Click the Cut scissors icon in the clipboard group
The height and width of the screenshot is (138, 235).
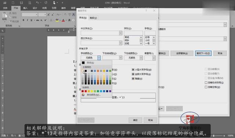pos(10,13)
